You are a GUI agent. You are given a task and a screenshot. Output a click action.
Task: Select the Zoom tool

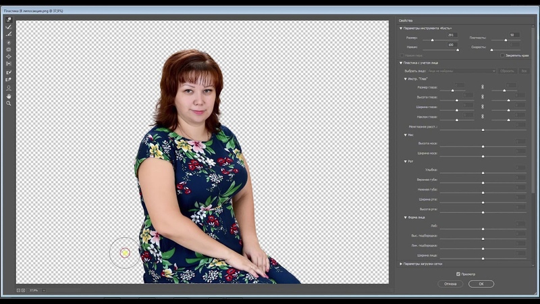[9, 103]
